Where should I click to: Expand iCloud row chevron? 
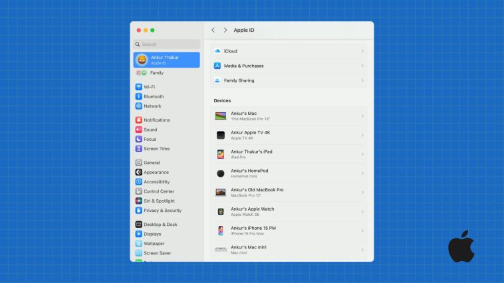pos(362,51)
